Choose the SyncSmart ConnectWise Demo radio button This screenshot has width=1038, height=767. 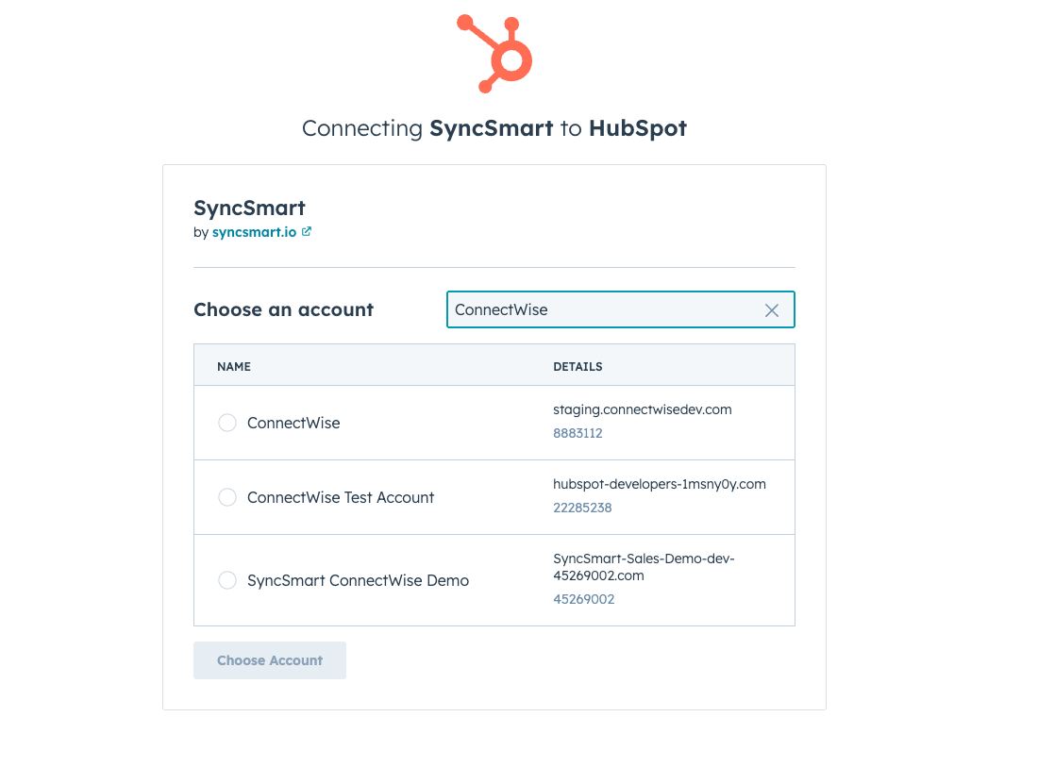point(227,580)
